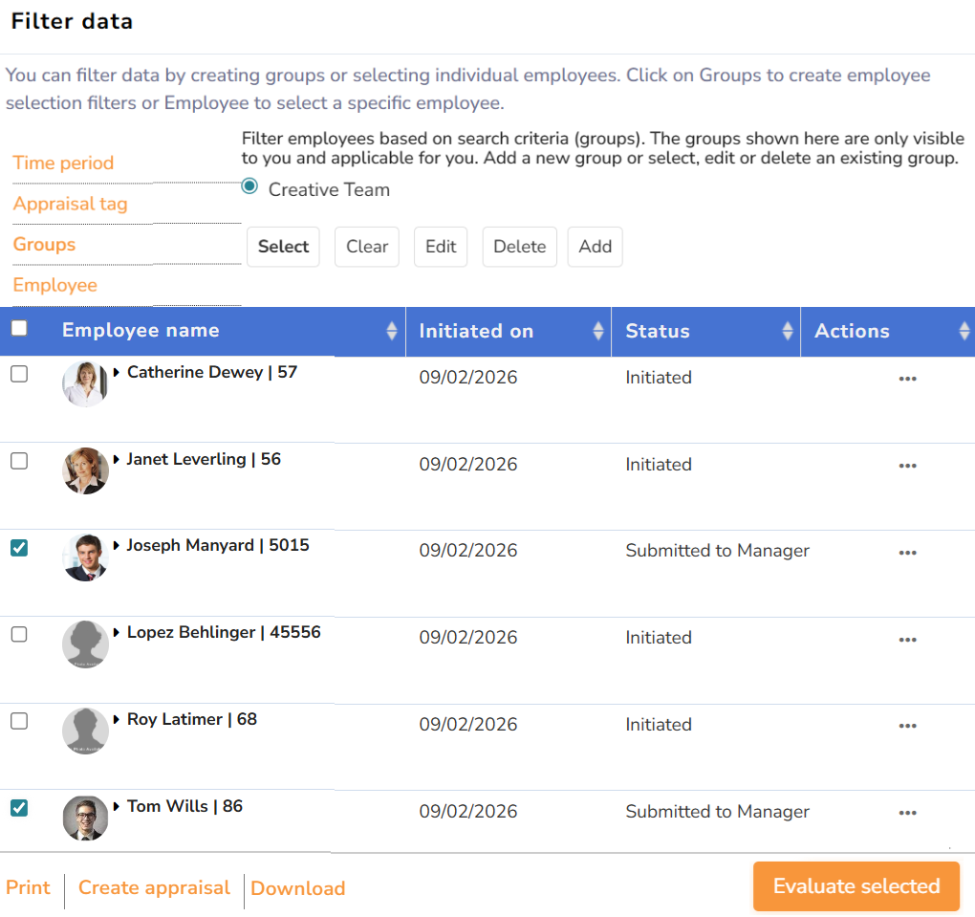The height and width of the screenshot is (917, 975).
Task: Expand Tom Wills row disclosure arrow
Action: point(117,807)
